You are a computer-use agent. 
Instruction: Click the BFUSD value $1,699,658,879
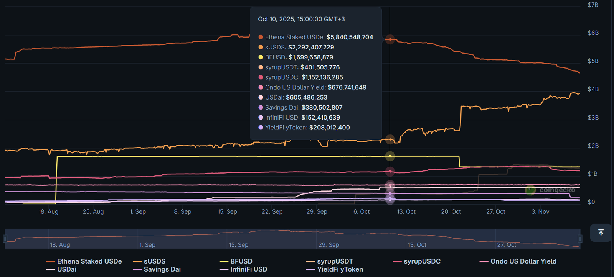click(311, 57)
